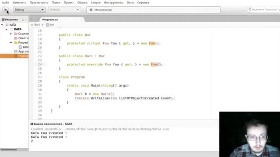
Task: Click the Ссылки folder icon
Action: pos(16,34)
